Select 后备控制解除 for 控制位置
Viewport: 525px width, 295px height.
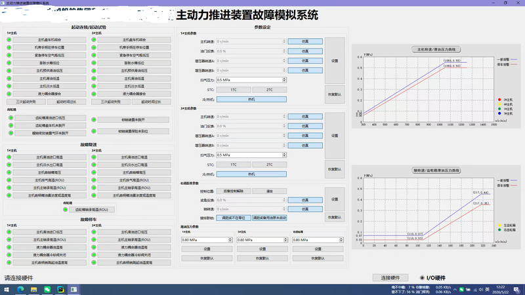click(x=234, y=191)
